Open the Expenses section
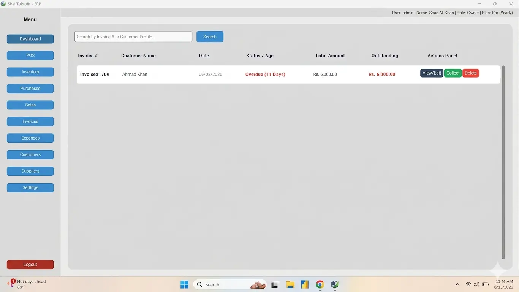Image resolution: width=519 pixels, height=292 pixels. click(30, 138)
